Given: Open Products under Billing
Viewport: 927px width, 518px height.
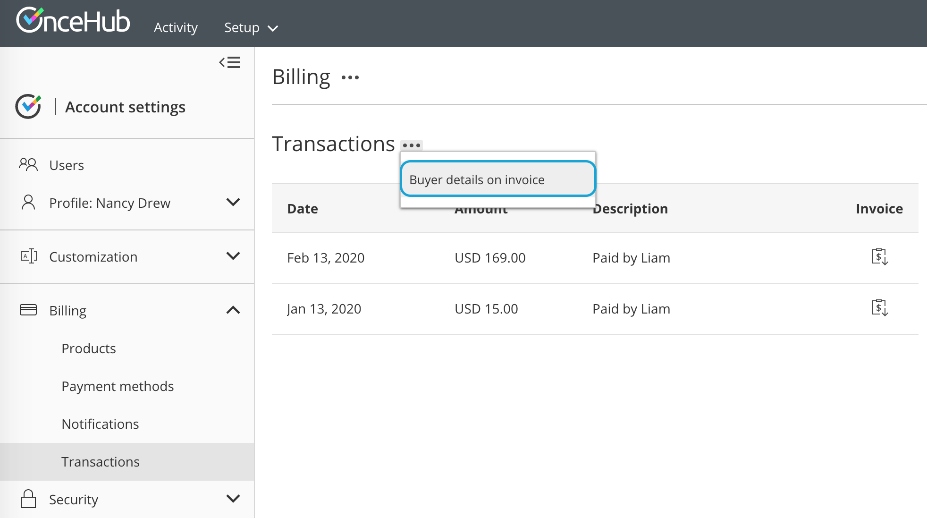Looking at the screenshot, I should (89, 348).
